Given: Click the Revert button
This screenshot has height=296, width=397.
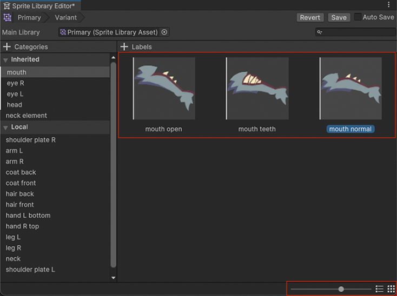Looking at the screenshot, I should point(310,17).
